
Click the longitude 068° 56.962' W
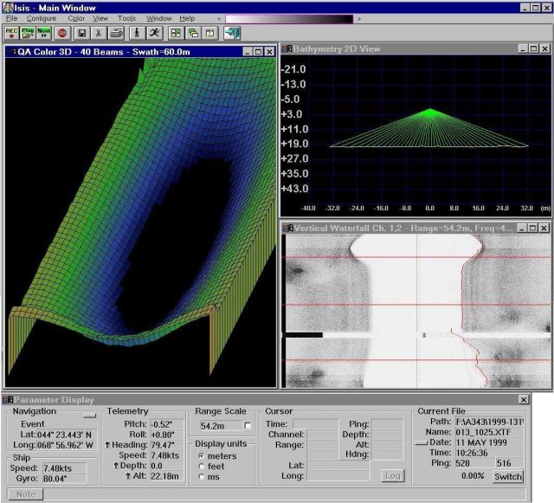point(66,445)
